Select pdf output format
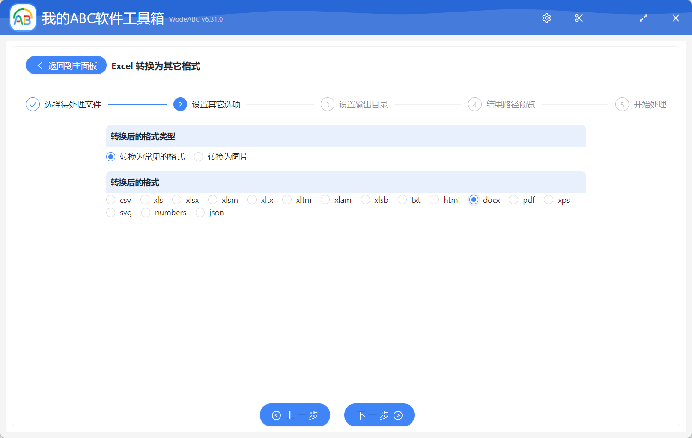This screenshot has height=438, width=692. pyautogui.click(x=513, y=200)
